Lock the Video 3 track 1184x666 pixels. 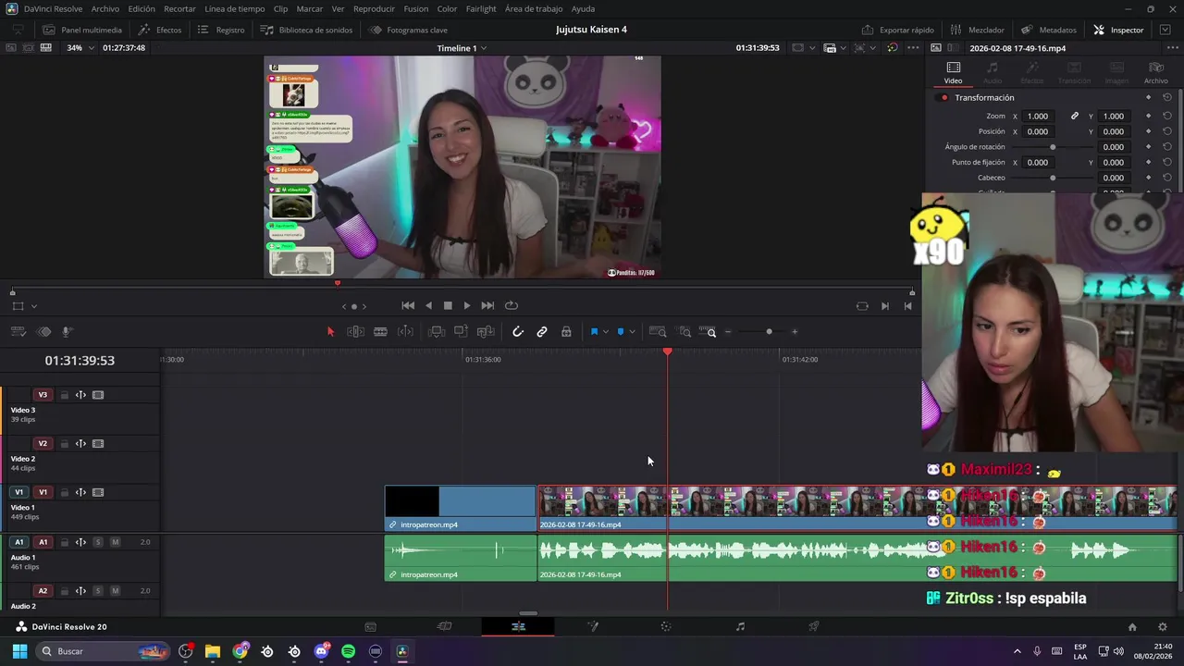pos(65,395)
